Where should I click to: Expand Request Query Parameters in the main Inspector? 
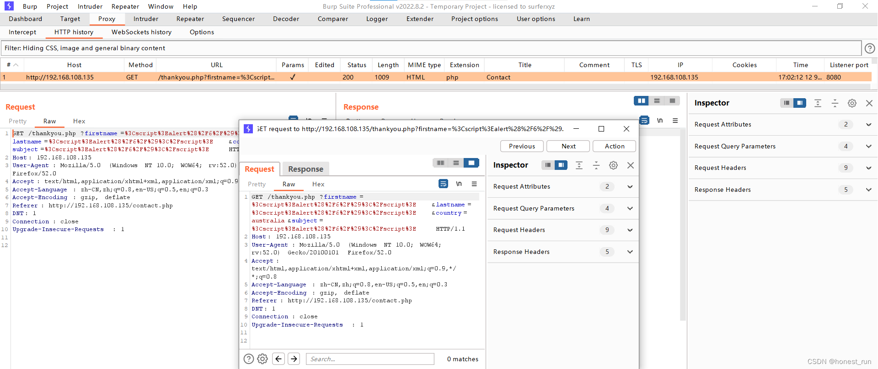pyautogui.click(x=868, y=146)
